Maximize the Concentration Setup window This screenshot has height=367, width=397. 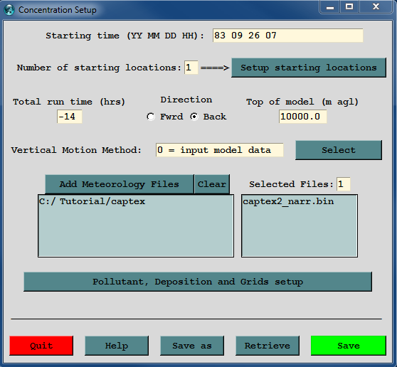pyautogui.click(x=349, y=7)
